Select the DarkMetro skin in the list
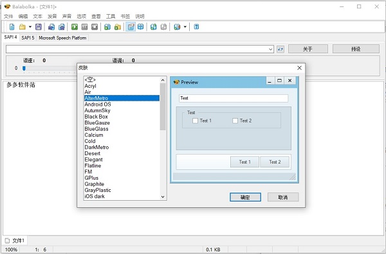Viewport: 386px width, 254px height. (122, 148)
